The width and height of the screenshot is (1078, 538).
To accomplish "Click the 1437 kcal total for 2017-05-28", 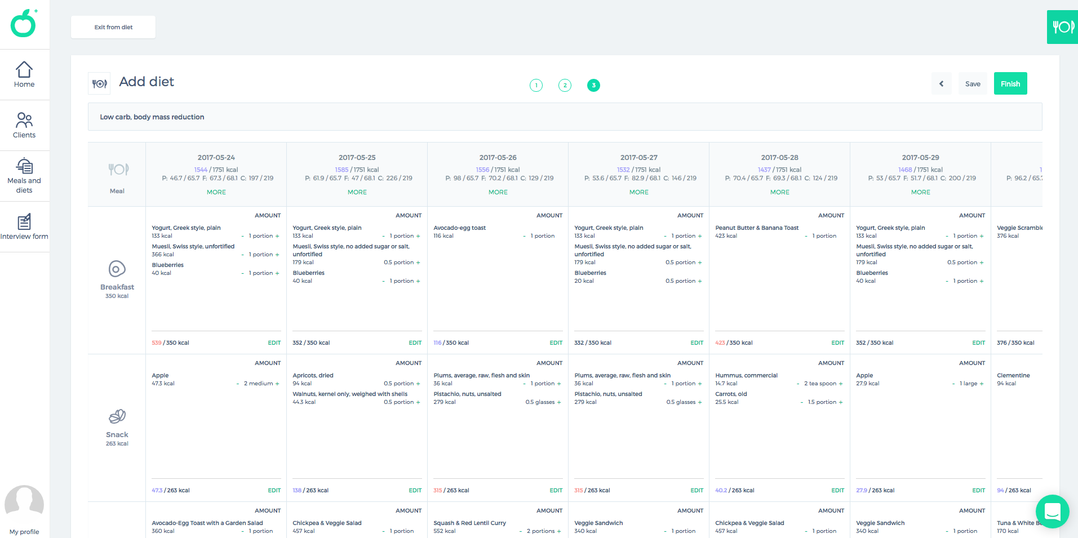I will click(764, 170).
